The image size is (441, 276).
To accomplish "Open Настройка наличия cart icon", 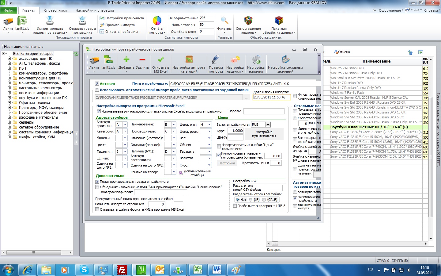I will tap(256, 59).
